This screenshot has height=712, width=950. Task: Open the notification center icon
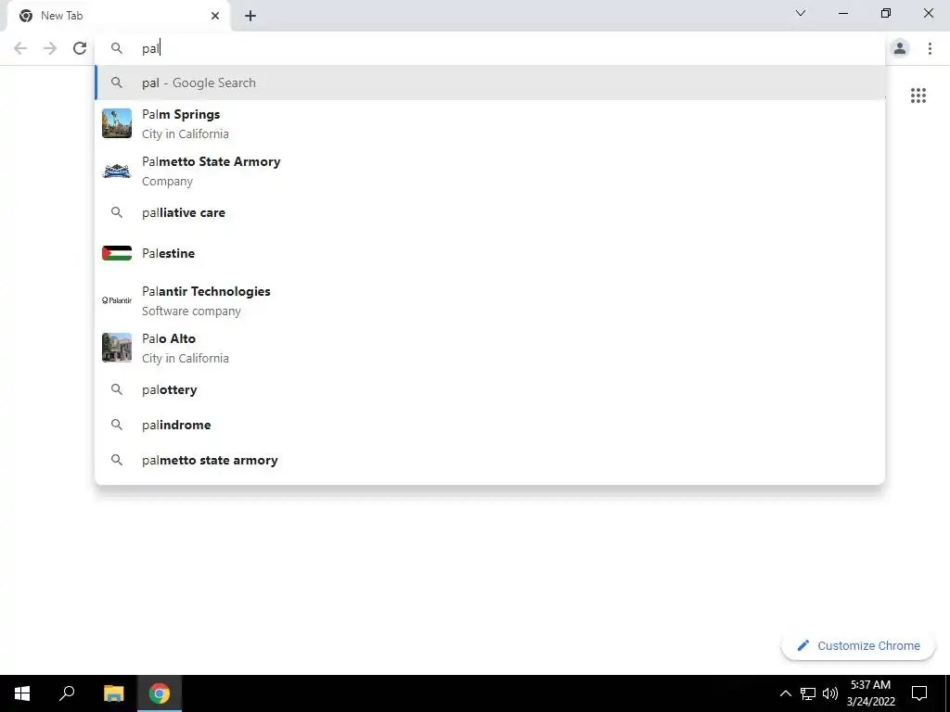919,693
